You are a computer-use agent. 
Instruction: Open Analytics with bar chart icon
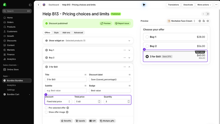[x=11, y=59]
